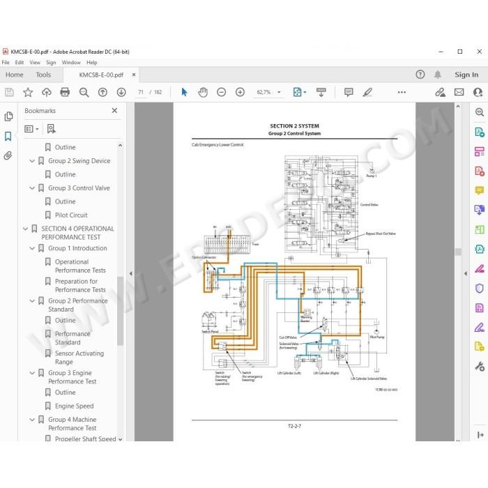Open the attachments paperclip panel

click(8, 155)
